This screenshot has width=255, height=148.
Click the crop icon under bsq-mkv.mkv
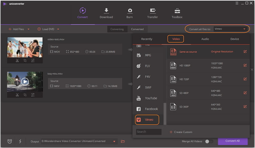(25, 95)
